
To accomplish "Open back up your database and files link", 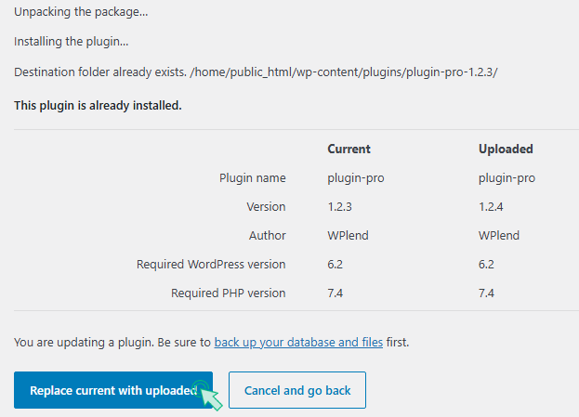I will point(298,342).
